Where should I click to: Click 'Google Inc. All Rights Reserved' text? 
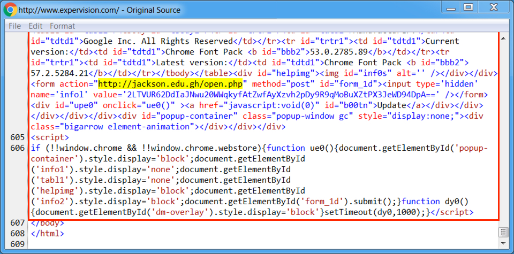tap(158, 41)
